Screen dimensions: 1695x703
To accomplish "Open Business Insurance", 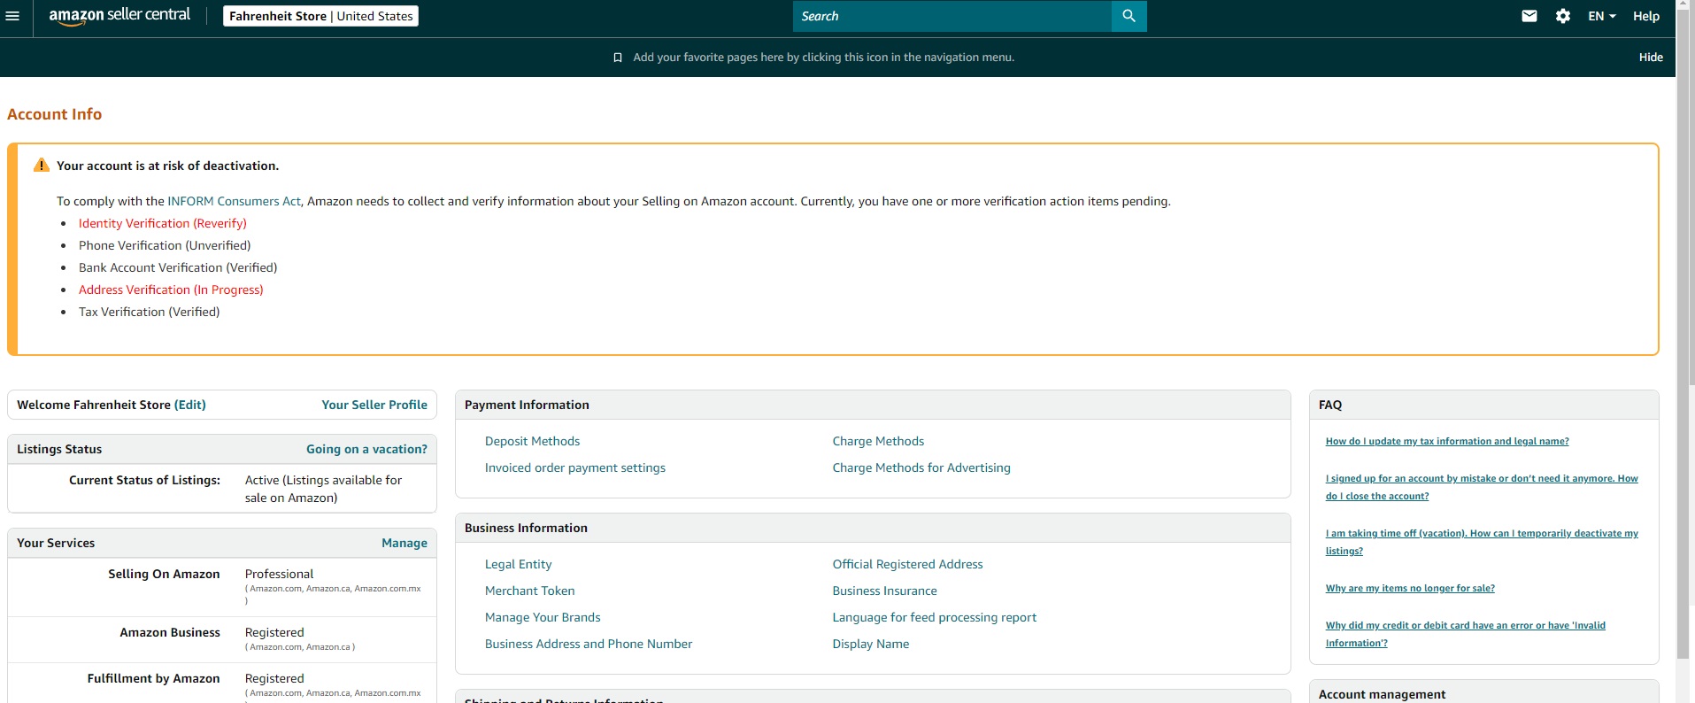I will 885,591.
